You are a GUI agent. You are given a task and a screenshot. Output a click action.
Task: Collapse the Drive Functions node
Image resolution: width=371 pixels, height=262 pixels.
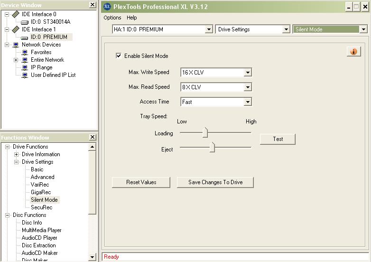click(x=7, y=147)
